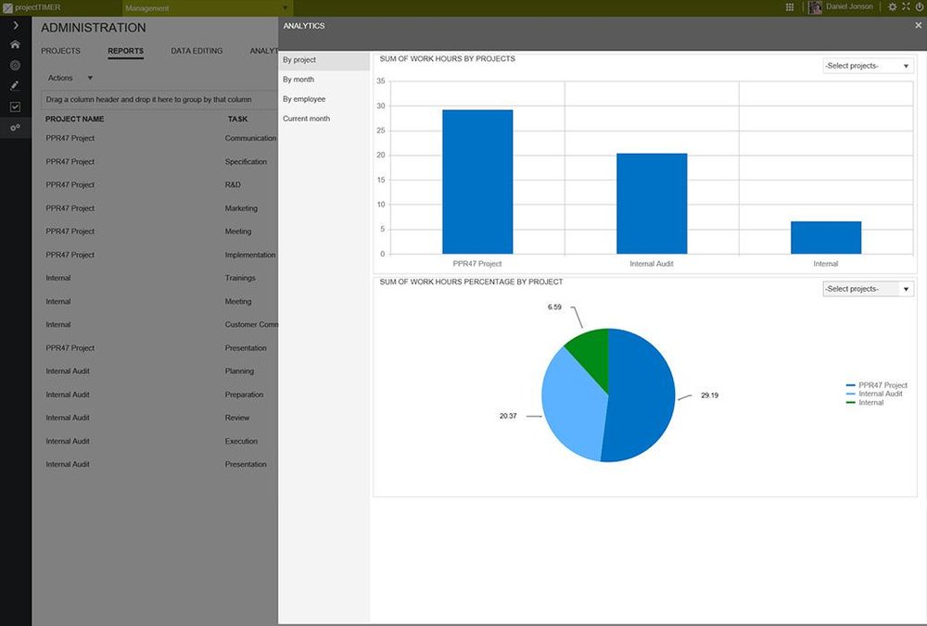The width and height of the screenshot is (927, 626).
Task: Click the Daniel Jonson avatar picture
Action: coord(815,7)
